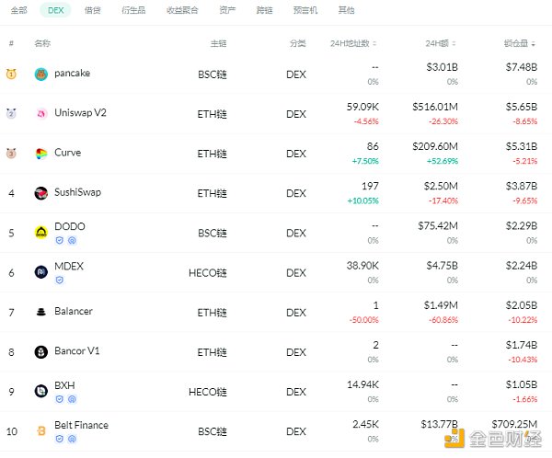Click the Bancor V1 logo icon

[x=40, y=351]
